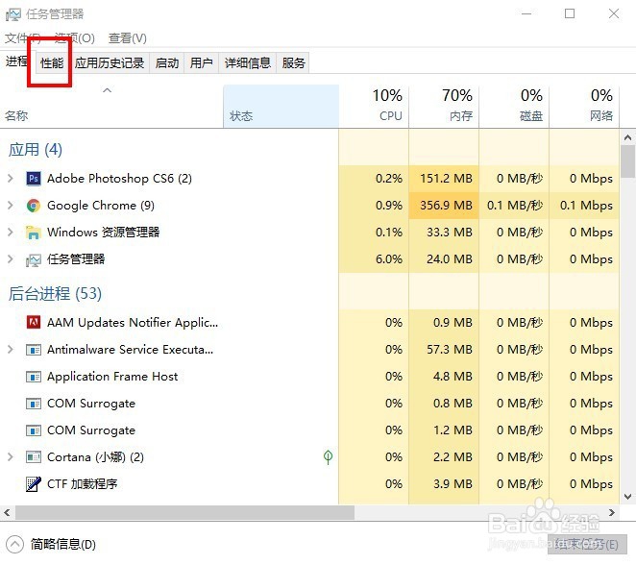Viewport: 636px width, 565px height.
Task: Click the 任务管理器 process row icon
Action: [x=34, y=259]
